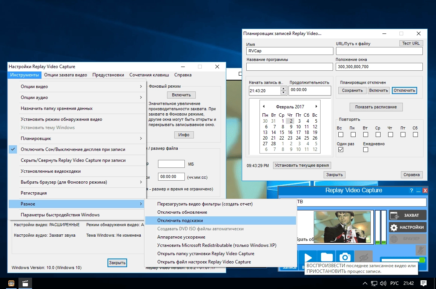
Task: Click the БРАУЗЕР globe button
Action: [408, 239]
